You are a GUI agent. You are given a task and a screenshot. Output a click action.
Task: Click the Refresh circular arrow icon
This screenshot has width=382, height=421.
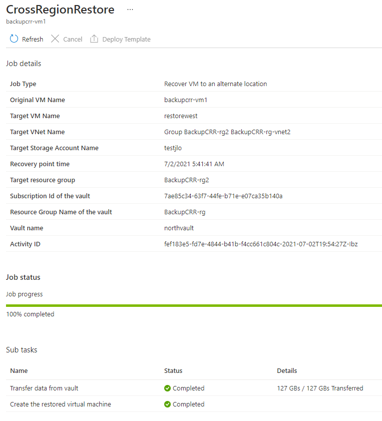pyautogui.click(x=14, y=39)
